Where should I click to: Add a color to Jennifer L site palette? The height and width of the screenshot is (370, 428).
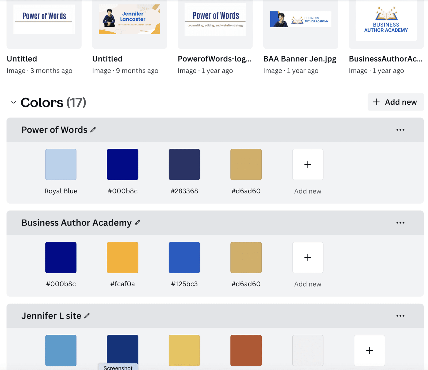[x=369, y=350]
